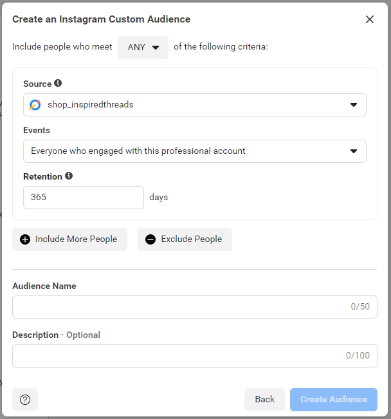Select the shop_inspiredthreads source field

tap(195, 105)
